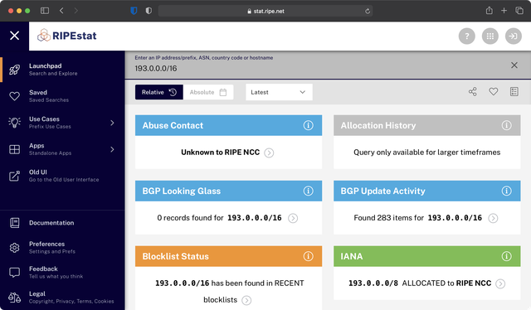Screen dimensions: 531x310
Task: Go to the Old UI
Action: click(62, 176)
